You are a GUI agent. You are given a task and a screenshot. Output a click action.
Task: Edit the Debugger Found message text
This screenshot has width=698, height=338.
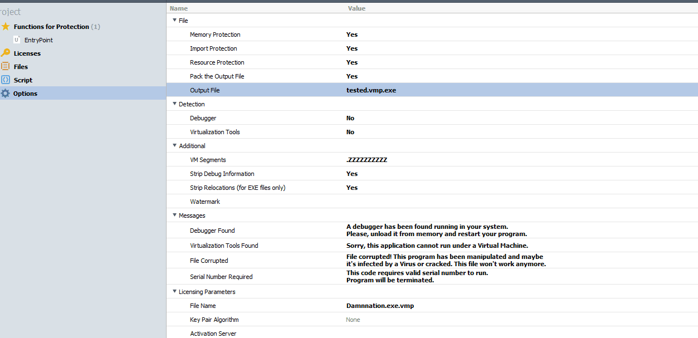coord(437,231)
